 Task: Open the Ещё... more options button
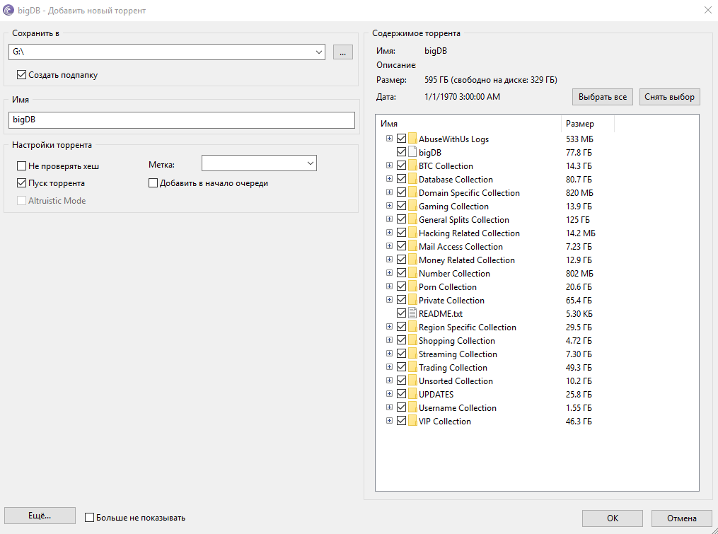40,516
